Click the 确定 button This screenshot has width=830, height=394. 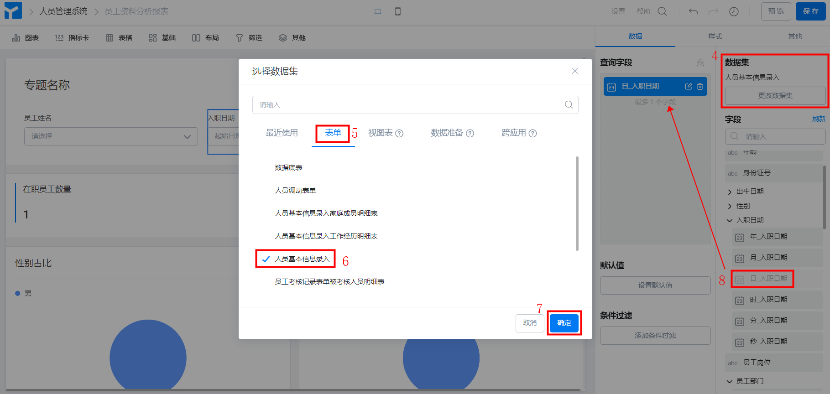564,323
